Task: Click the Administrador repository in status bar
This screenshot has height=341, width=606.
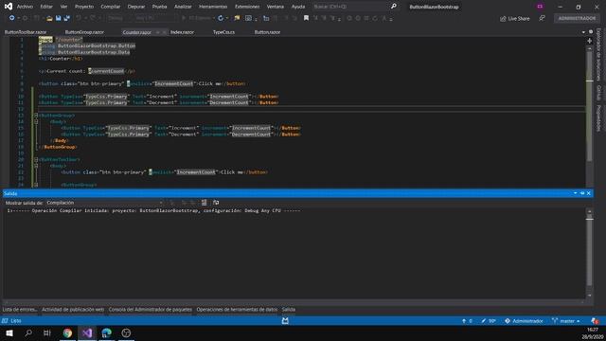Action: [x=524, y=321]
